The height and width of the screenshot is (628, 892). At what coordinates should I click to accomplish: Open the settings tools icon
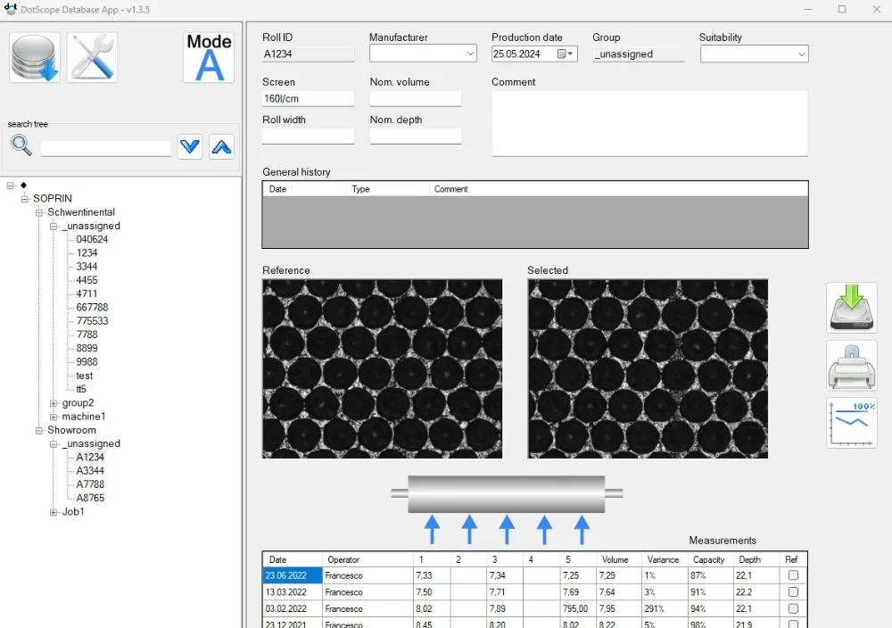coord(92,57)
